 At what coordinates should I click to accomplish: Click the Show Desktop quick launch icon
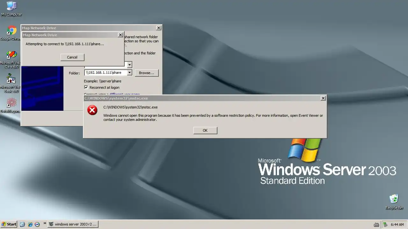pyautogui.click(x=22, y=224)
